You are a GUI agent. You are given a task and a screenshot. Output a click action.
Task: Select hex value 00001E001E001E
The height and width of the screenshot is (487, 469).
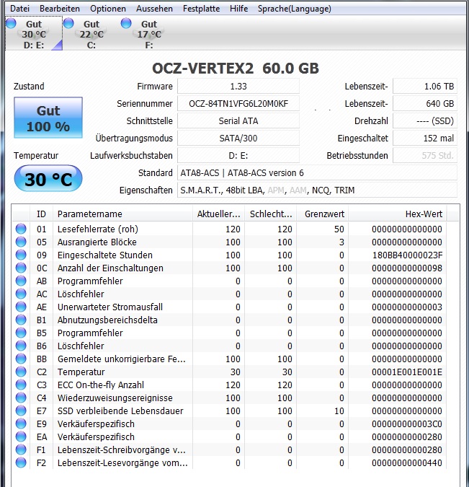[407, 372]
